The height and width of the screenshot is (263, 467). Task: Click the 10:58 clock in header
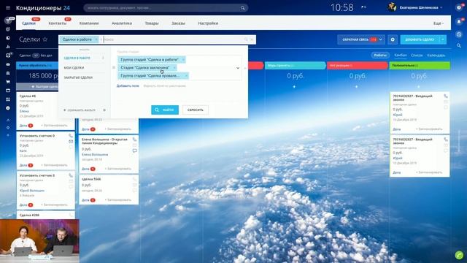point(342,7)
